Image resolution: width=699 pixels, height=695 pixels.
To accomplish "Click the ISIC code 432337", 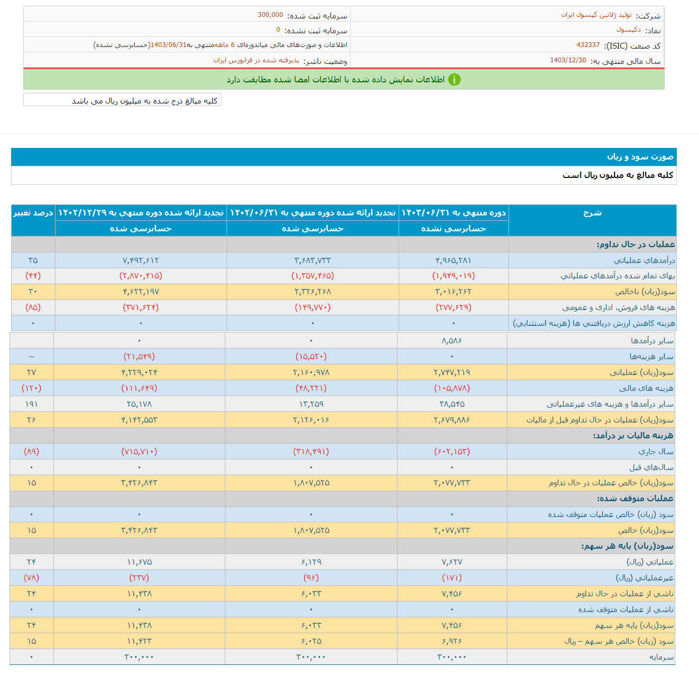I will tap(588, 45).
